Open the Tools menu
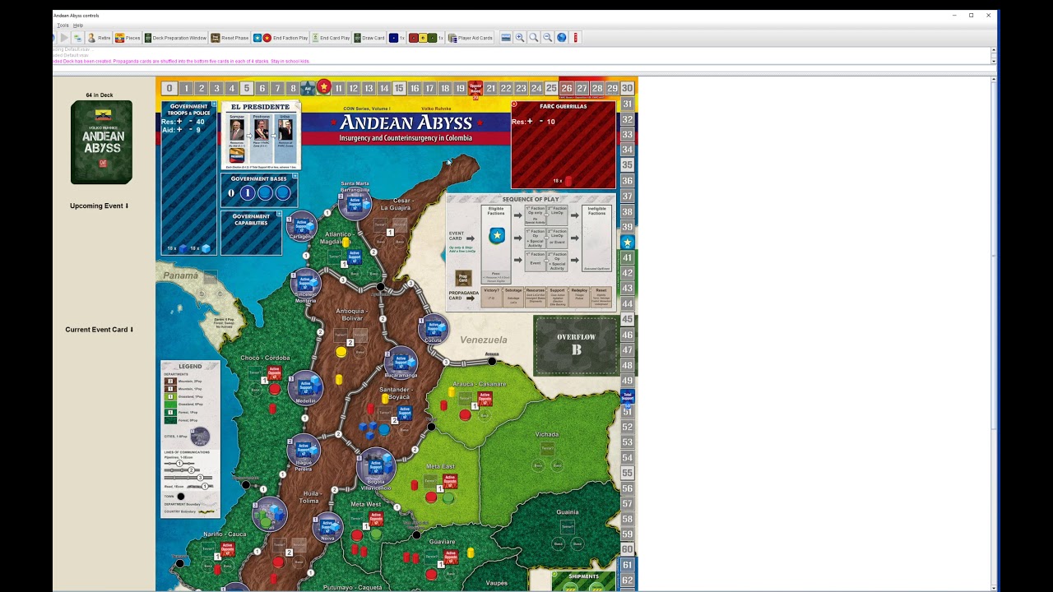Image resolution: width=1053 pixels, height=592 pixels. [63, 25]
